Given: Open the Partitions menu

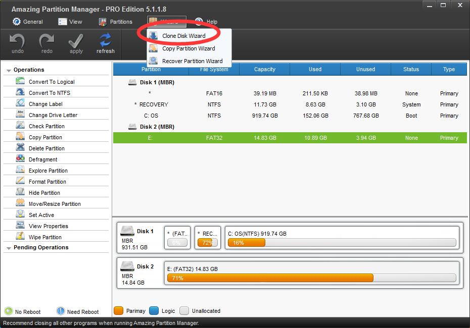Looking at the screenshot, I should 115,22.
